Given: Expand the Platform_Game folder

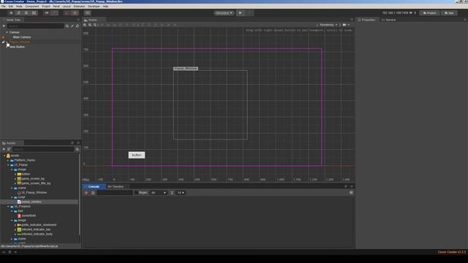Looking at the screenshot, I should [x=8, y=161].
